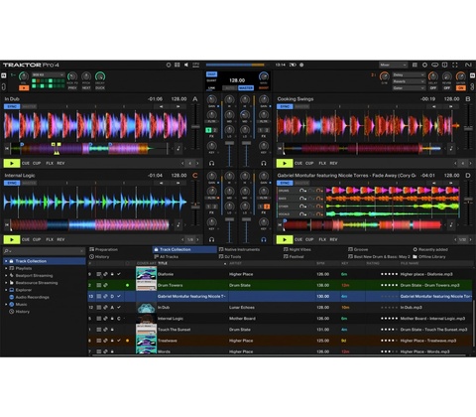Click the Native Instruments logo
This screenshot has width=476, height=417.
468,65
